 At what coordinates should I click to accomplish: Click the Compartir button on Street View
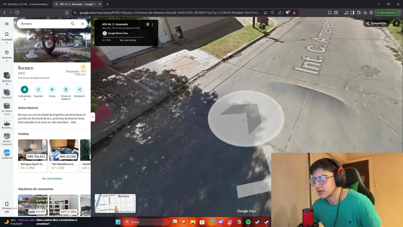pos(376,23)
